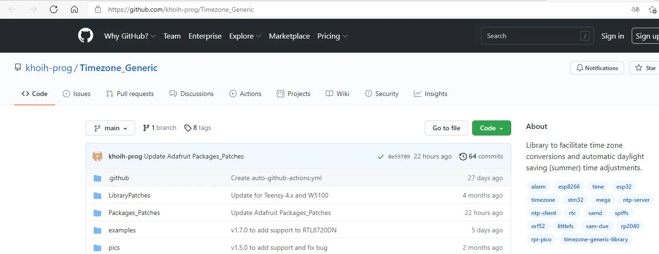659x254 pixels.
Task: Click the slash shortcut icon in search
Action: (x=585, y=36)
